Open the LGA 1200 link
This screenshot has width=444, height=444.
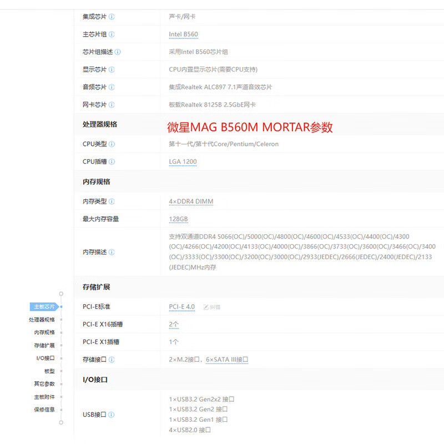coord(183,162)
